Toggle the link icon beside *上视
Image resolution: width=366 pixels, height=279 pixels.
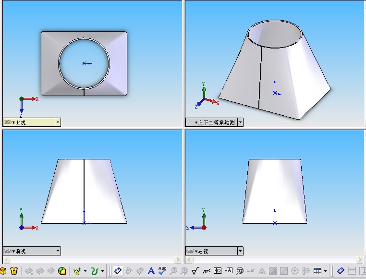8,122
